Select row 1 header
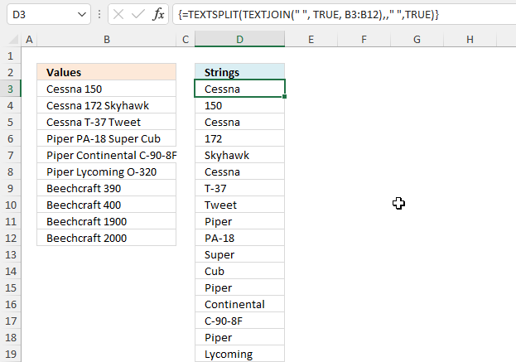 [x=11, y=56]
